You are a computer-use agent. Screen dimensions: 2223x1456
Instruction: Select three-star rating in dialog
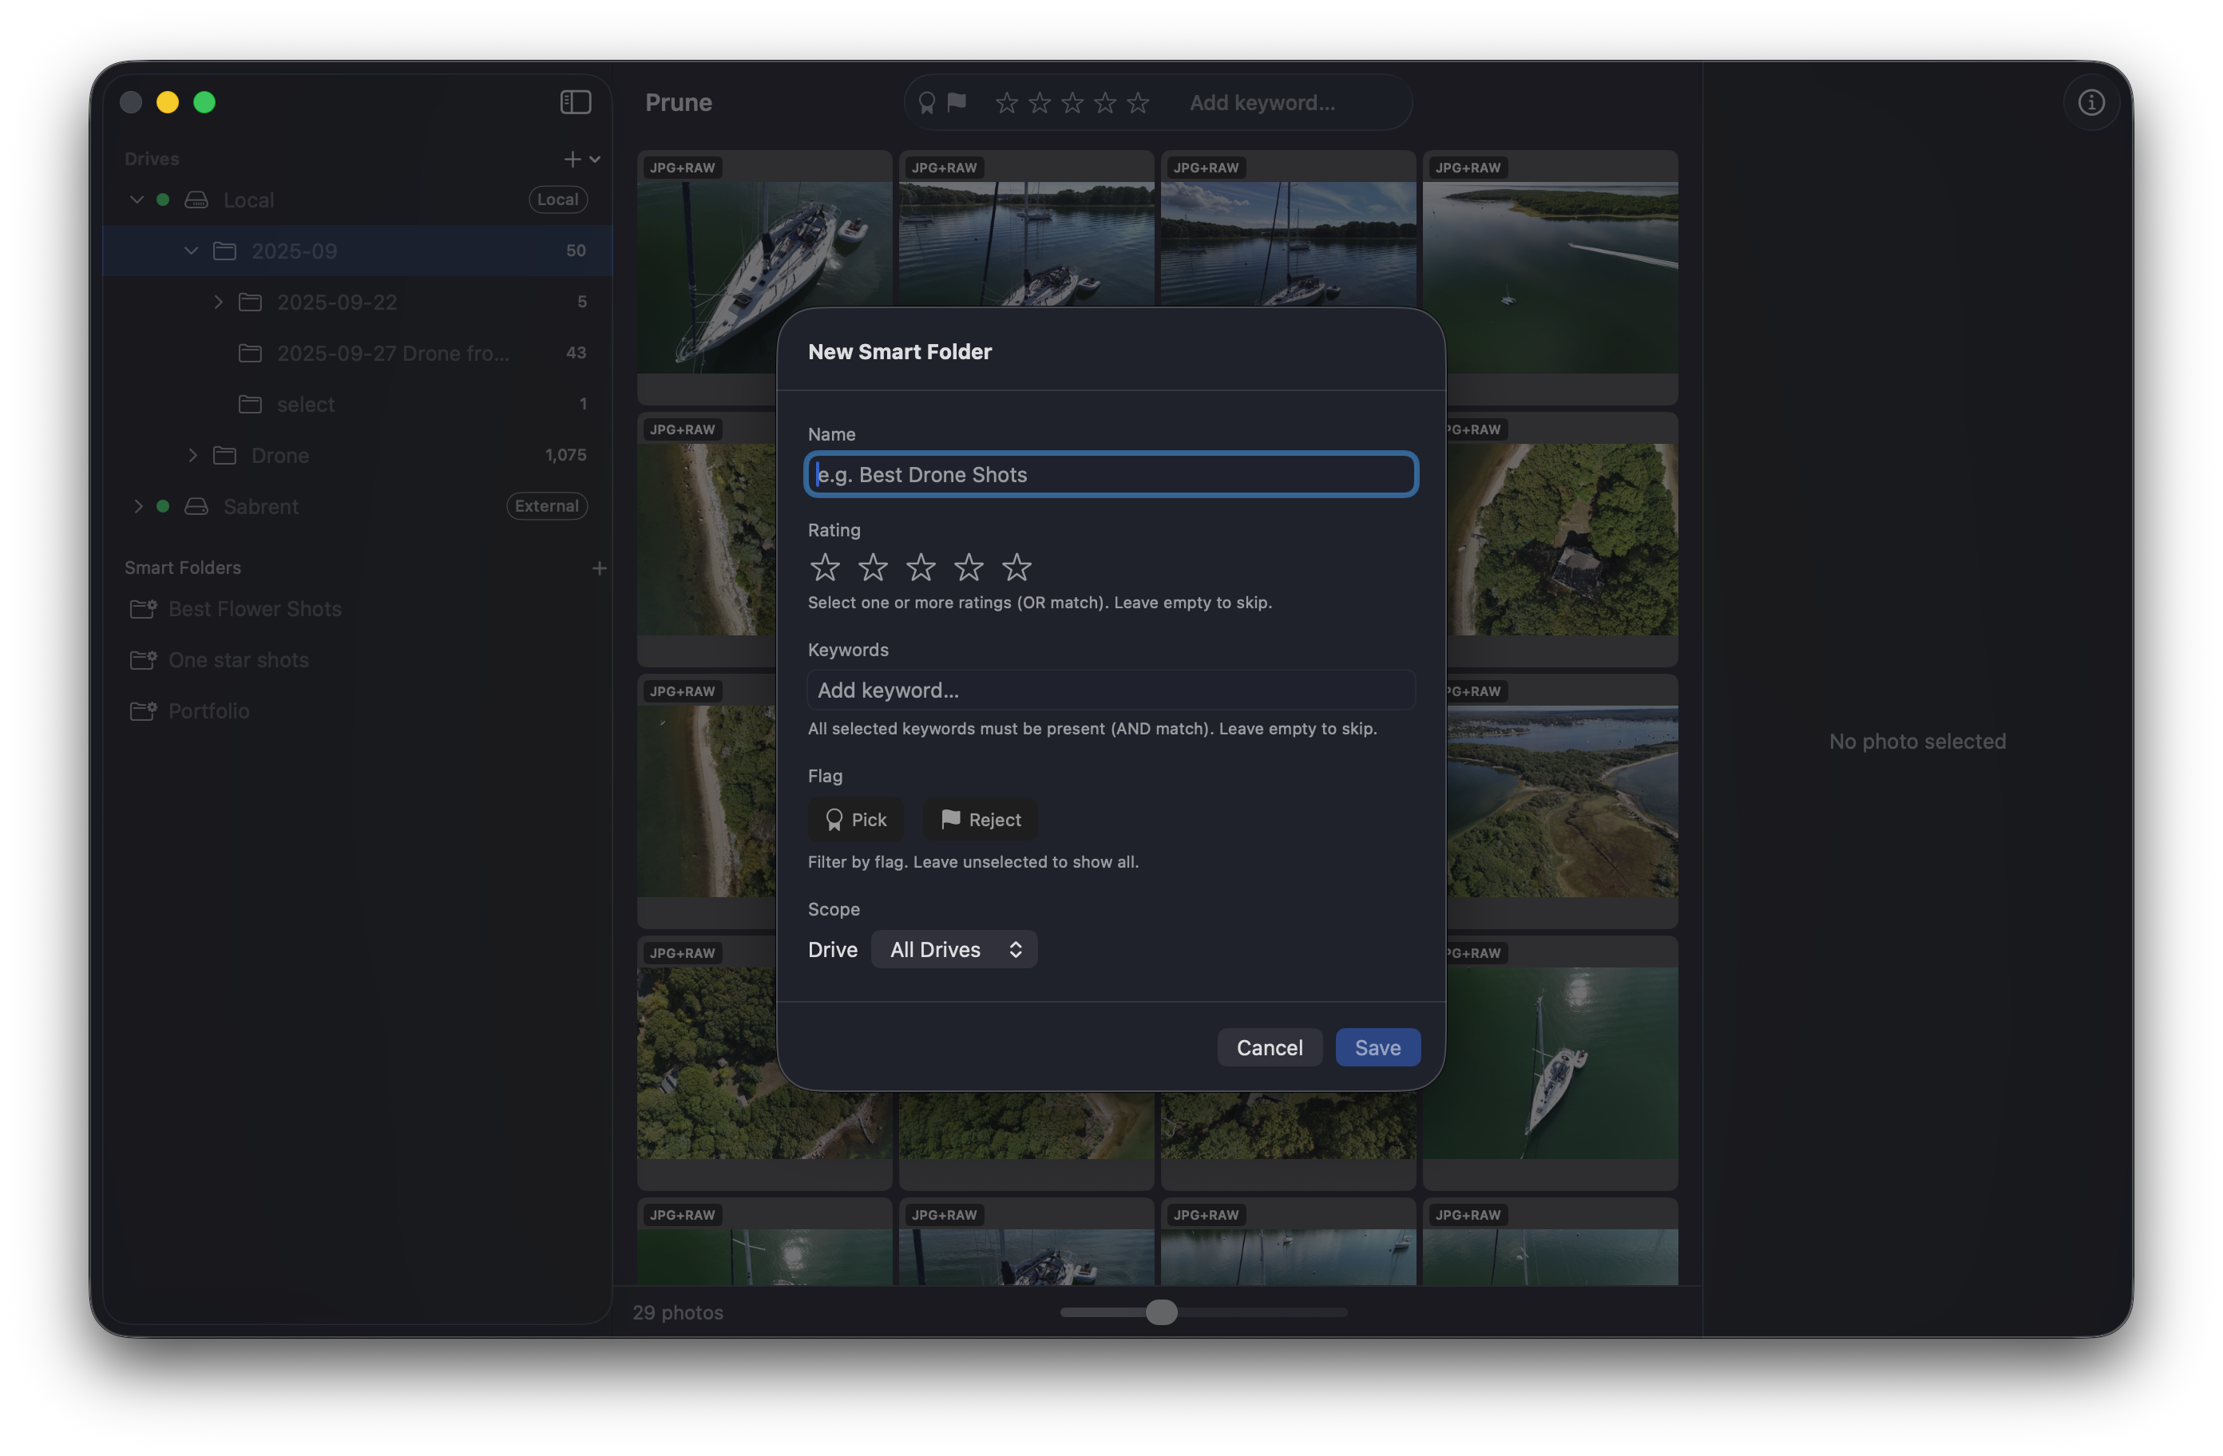pos(921,567)
